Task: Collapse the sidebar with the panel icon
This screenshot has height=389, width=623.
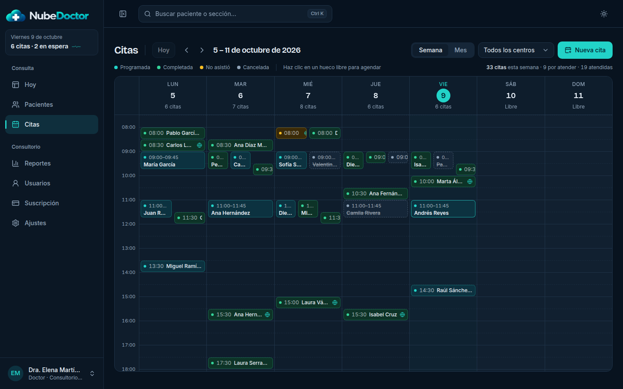Action: click(123, 14)
